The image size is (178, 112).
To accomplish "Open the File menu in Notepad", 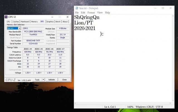I will tap(77, 13).
